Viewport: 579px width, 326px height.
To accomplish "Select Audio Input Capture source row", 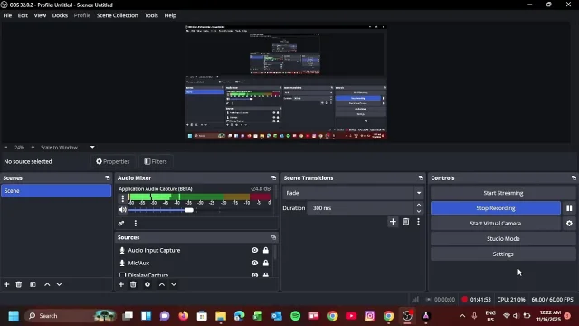I will pyautogui.click(x=195, y=250).
